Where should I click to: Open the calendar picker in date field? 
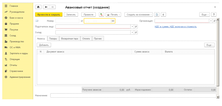[113, 21]
